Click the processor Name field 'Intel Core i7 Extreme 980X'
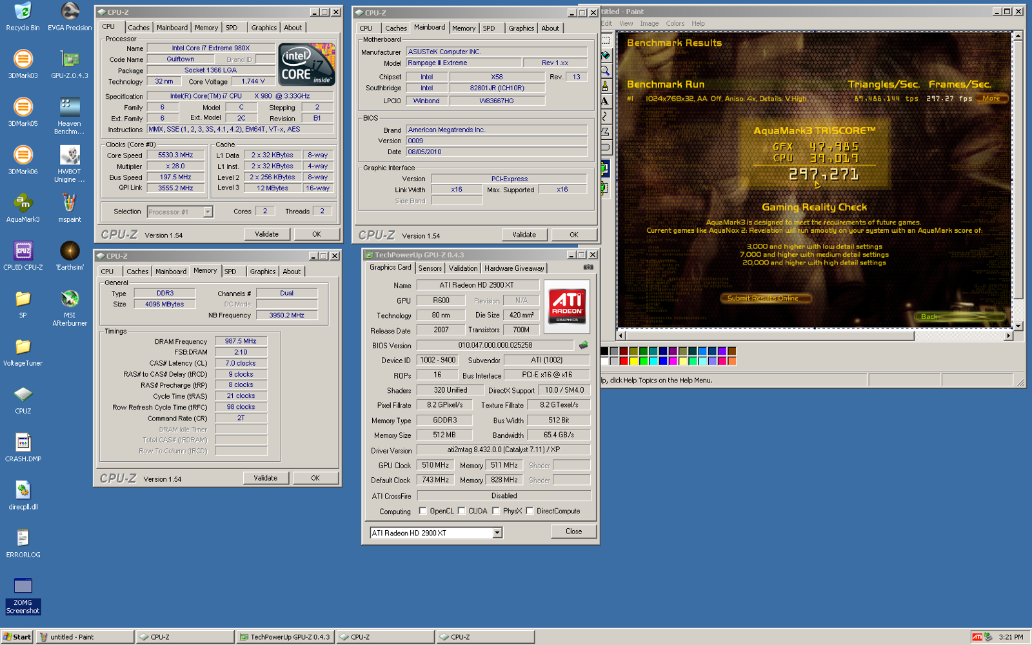This screenshot has height=645, width=1032. tap(210, 48)
